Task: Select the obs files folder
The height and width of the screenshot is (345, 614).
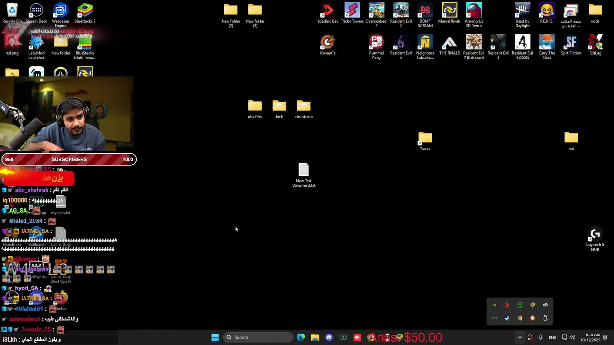Action: click(x=255, y=109)
